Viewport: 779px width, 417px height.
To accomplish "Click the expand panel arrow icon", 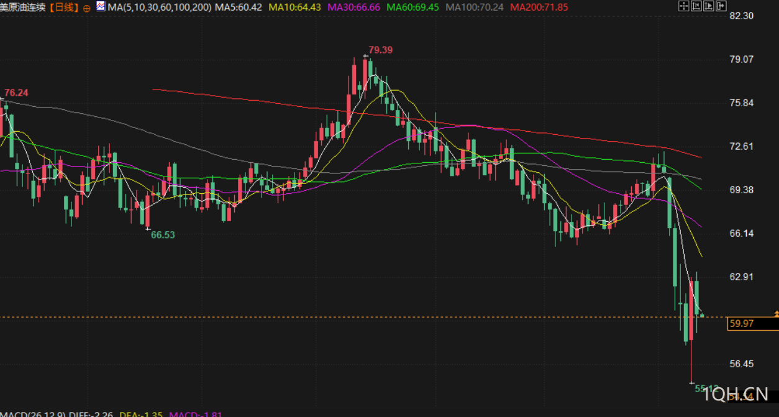I will [721, 6].
